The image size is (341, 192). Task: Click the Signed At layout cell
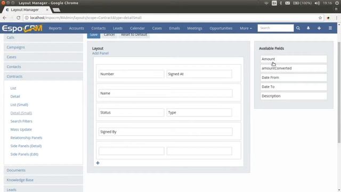199,74
